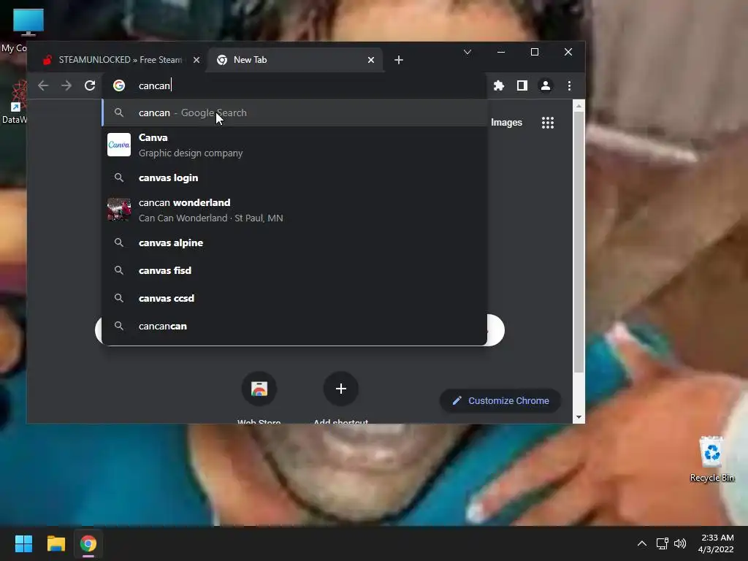Open the network tray icon
748x561 pixels.
662,543
